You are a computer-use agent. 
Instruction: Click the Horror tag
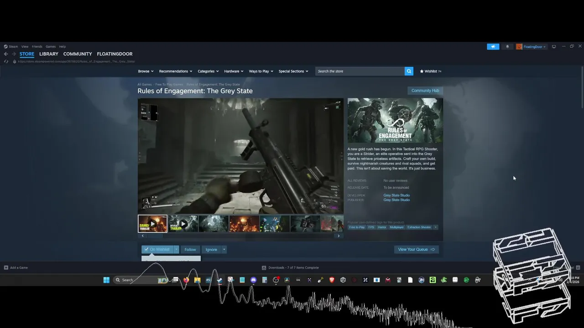382,227
